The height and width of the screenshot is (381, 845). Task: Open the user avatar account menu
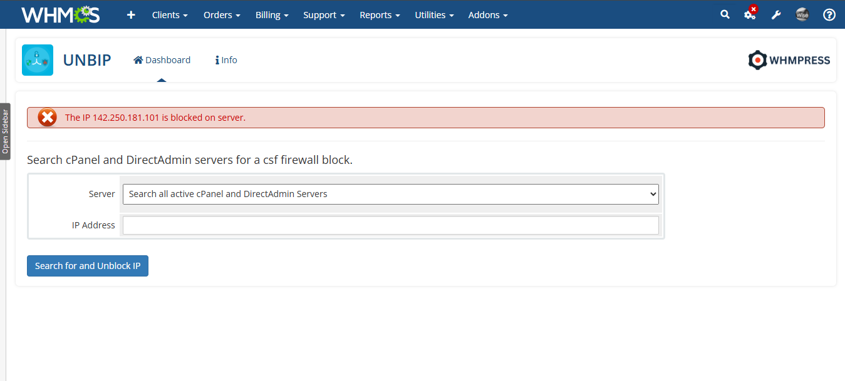(802, 14)
